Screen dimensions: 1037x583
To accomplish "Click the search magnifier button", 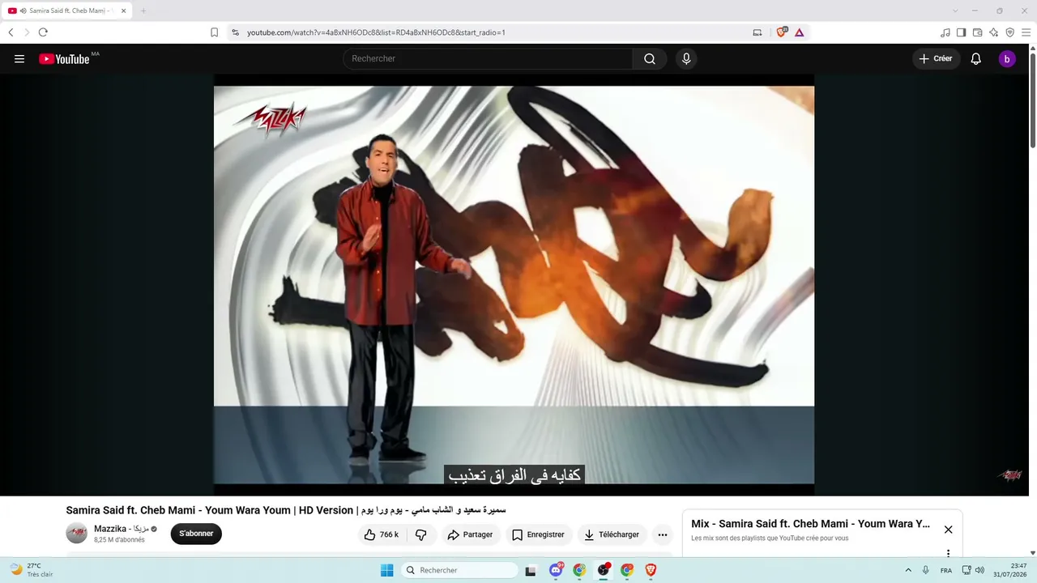I will click(x=650, y=59).
